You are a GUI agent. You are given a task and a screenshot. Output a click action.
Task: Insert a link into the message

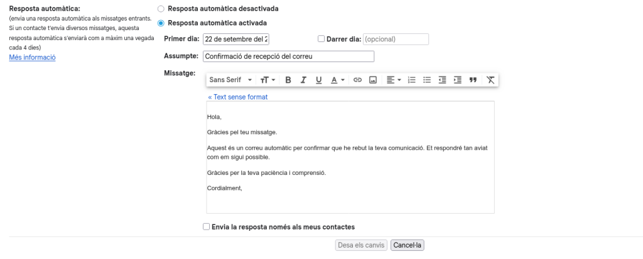tap(357, 80)
